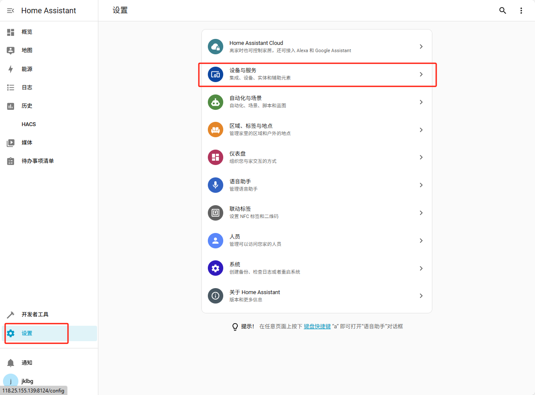535x395 pixels.
Task: Open the Home Assistant Cloud title
Action: 256,43
